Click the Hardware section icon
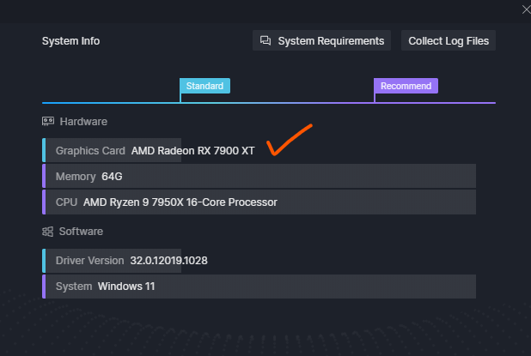531x356 pixels. point(48,121)
